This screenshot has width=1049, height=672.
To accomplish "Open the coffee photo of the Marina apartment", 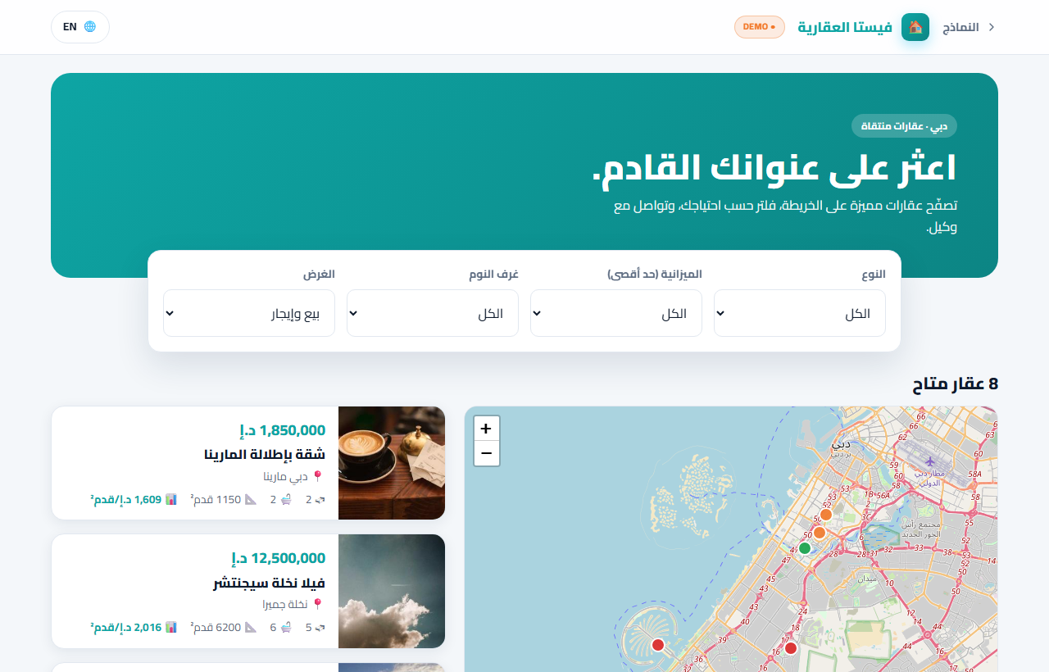I will coord(392,463).
